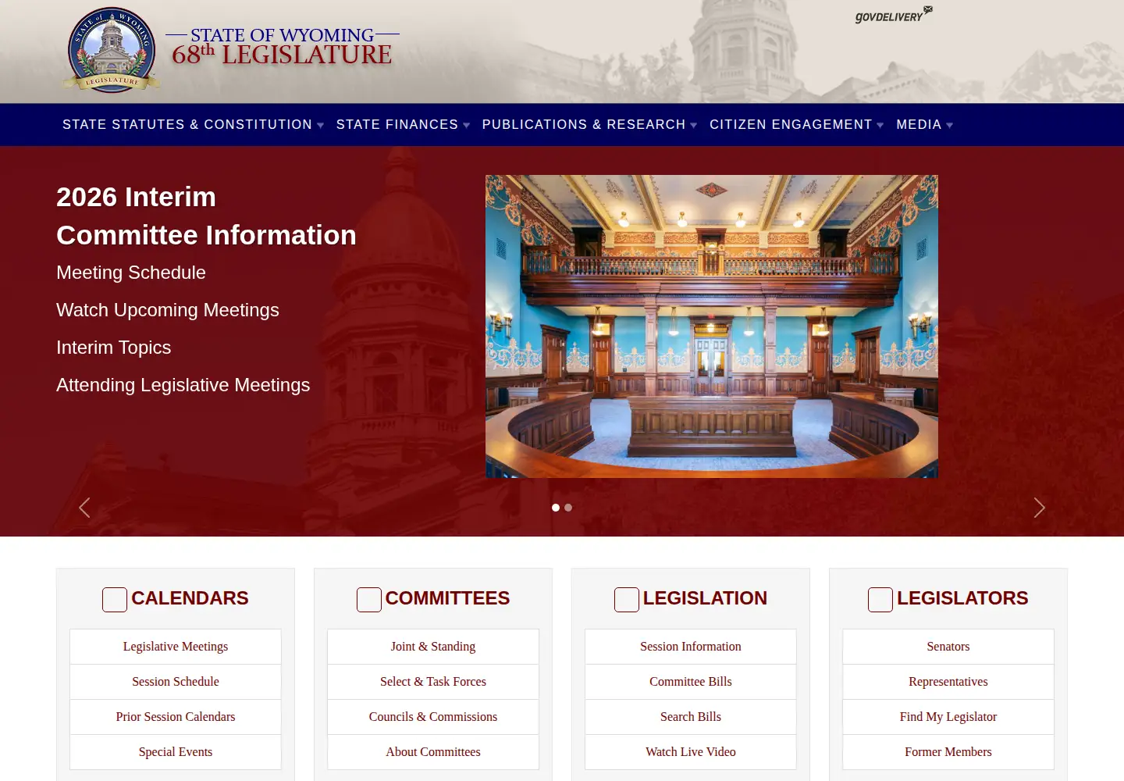Open Watch Upcoming Meetings link
The height and width of the screenshot is (781, 1124).
168,310
